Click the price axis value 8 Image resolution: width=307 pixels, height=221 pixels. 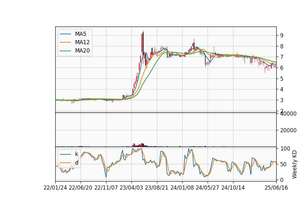[x=282, y=46]
